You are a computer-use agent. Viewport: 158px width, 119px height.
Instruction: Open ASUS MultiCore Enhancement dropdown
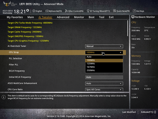pyautogui.click(x=104, y=84)
